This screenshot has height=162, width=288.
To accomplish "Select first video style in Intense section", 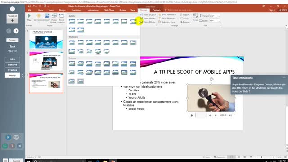I will coord(72,64).
